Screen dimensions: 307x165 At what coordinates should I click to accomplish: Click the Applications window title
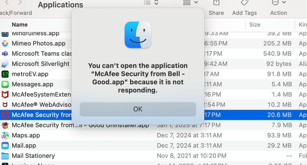click(x=61, y=5)
